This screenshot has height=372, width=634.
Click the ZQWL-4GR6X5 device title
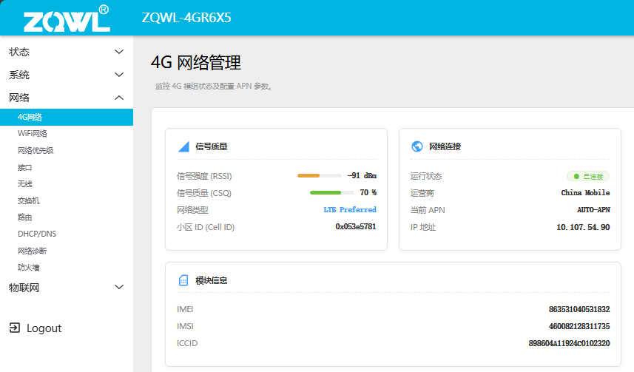pos(186,18)
